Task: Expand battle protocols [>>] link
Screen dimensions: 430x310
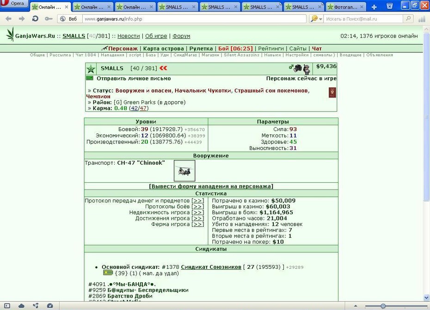Action: click(x=198, y=206)
